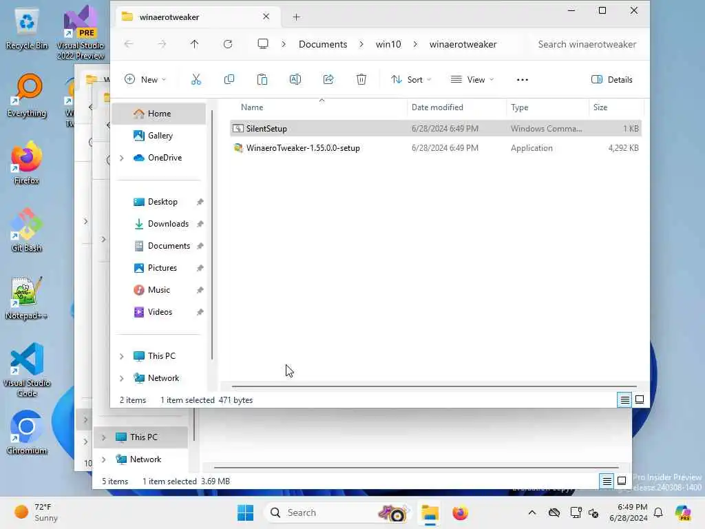The image size is (705, 529).
Task: Open the New dropdown menu
Action: click(x=145, y=80)
